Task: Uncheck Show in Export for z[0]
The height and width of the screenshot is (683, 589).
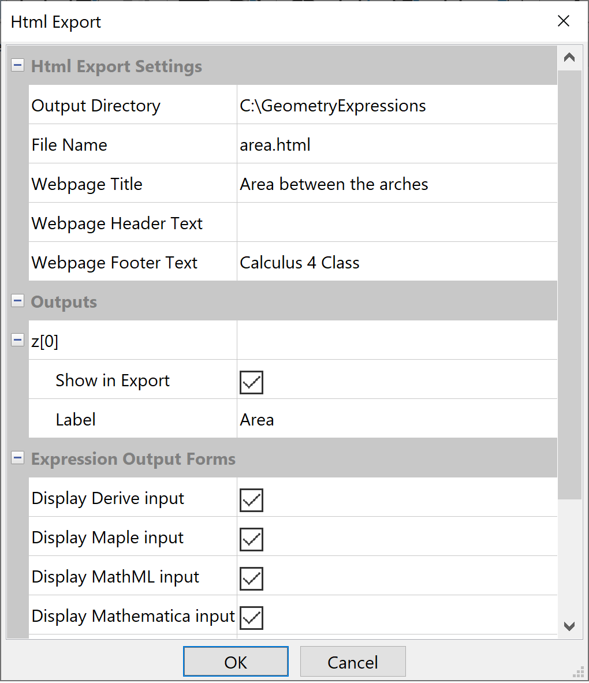Action: (251, 382)
